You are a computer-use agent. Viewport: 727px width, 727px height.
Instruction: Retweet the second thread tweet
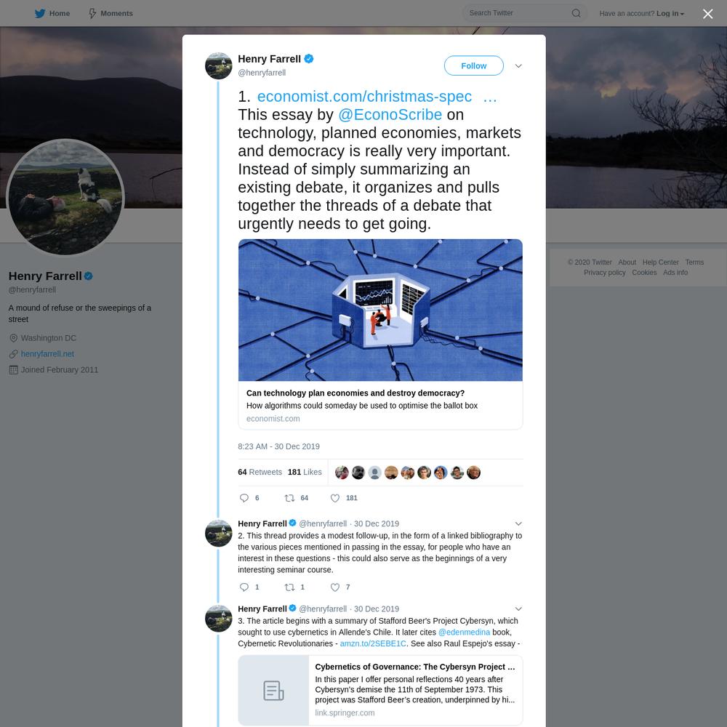[x=289, y=587]
